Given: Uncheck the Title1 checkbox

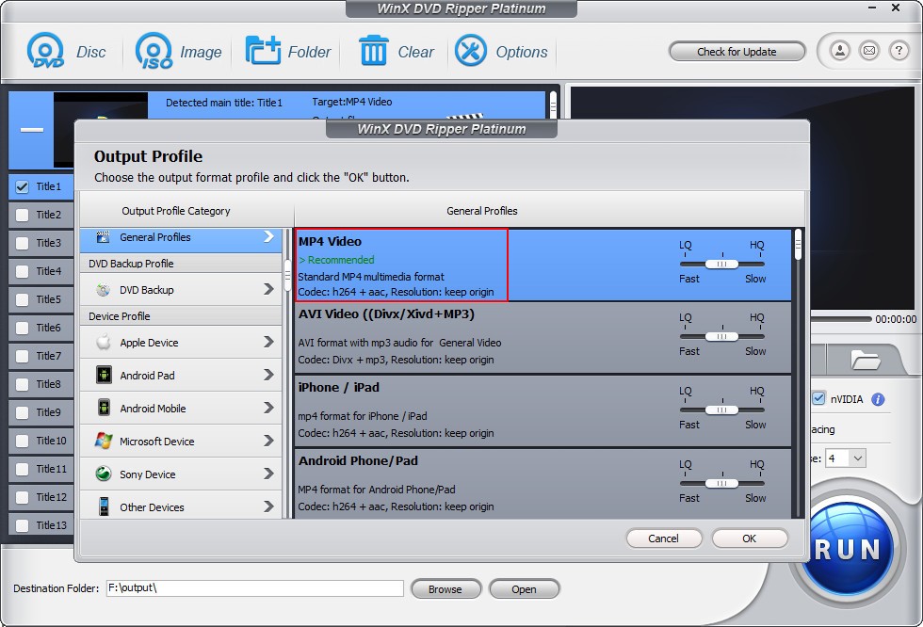Looking at the screenshot, I should (x=22, y=187).
